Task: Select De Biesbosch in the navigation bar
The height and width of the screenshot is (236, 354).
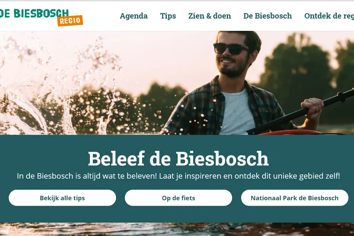Action: pos(268,16)
